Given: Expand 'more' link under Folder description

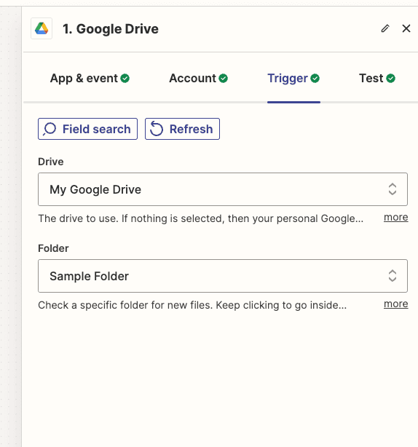Looking at the screenshot, I should click(395, 304).
